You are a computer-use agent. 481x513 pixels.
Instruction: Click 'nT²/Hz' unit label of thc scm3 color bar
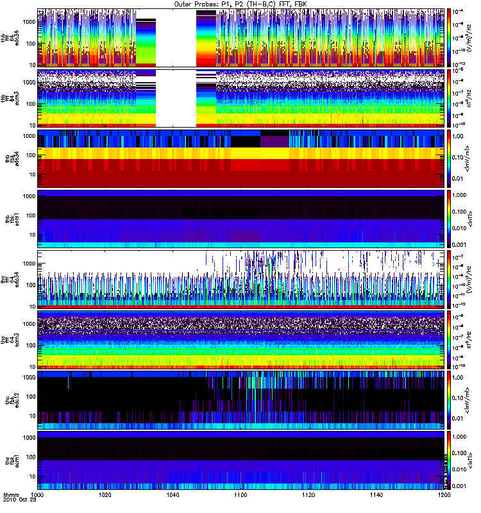click(470, 340)
